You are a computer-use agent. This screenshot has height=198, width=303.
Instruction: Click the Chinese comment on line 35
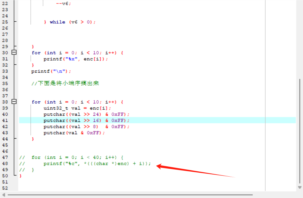(x=65, y=83)
